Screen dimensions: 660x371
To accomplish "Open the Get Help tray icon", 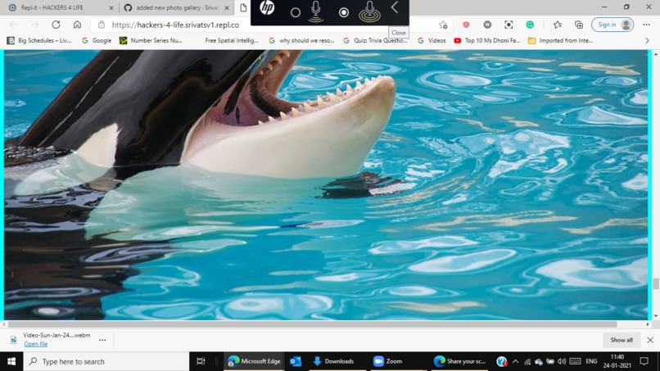I will (x=501, y=361).
